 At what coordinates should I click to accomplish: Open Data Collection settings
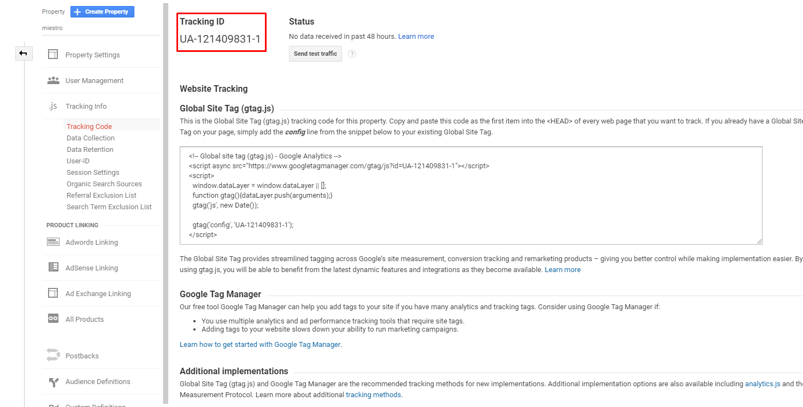(91, 138)
